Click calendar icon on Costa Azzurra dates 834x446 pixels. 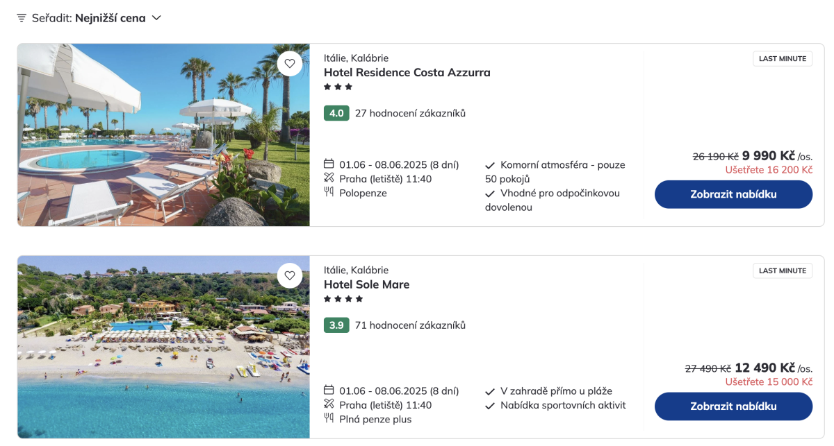click(329, 164)
